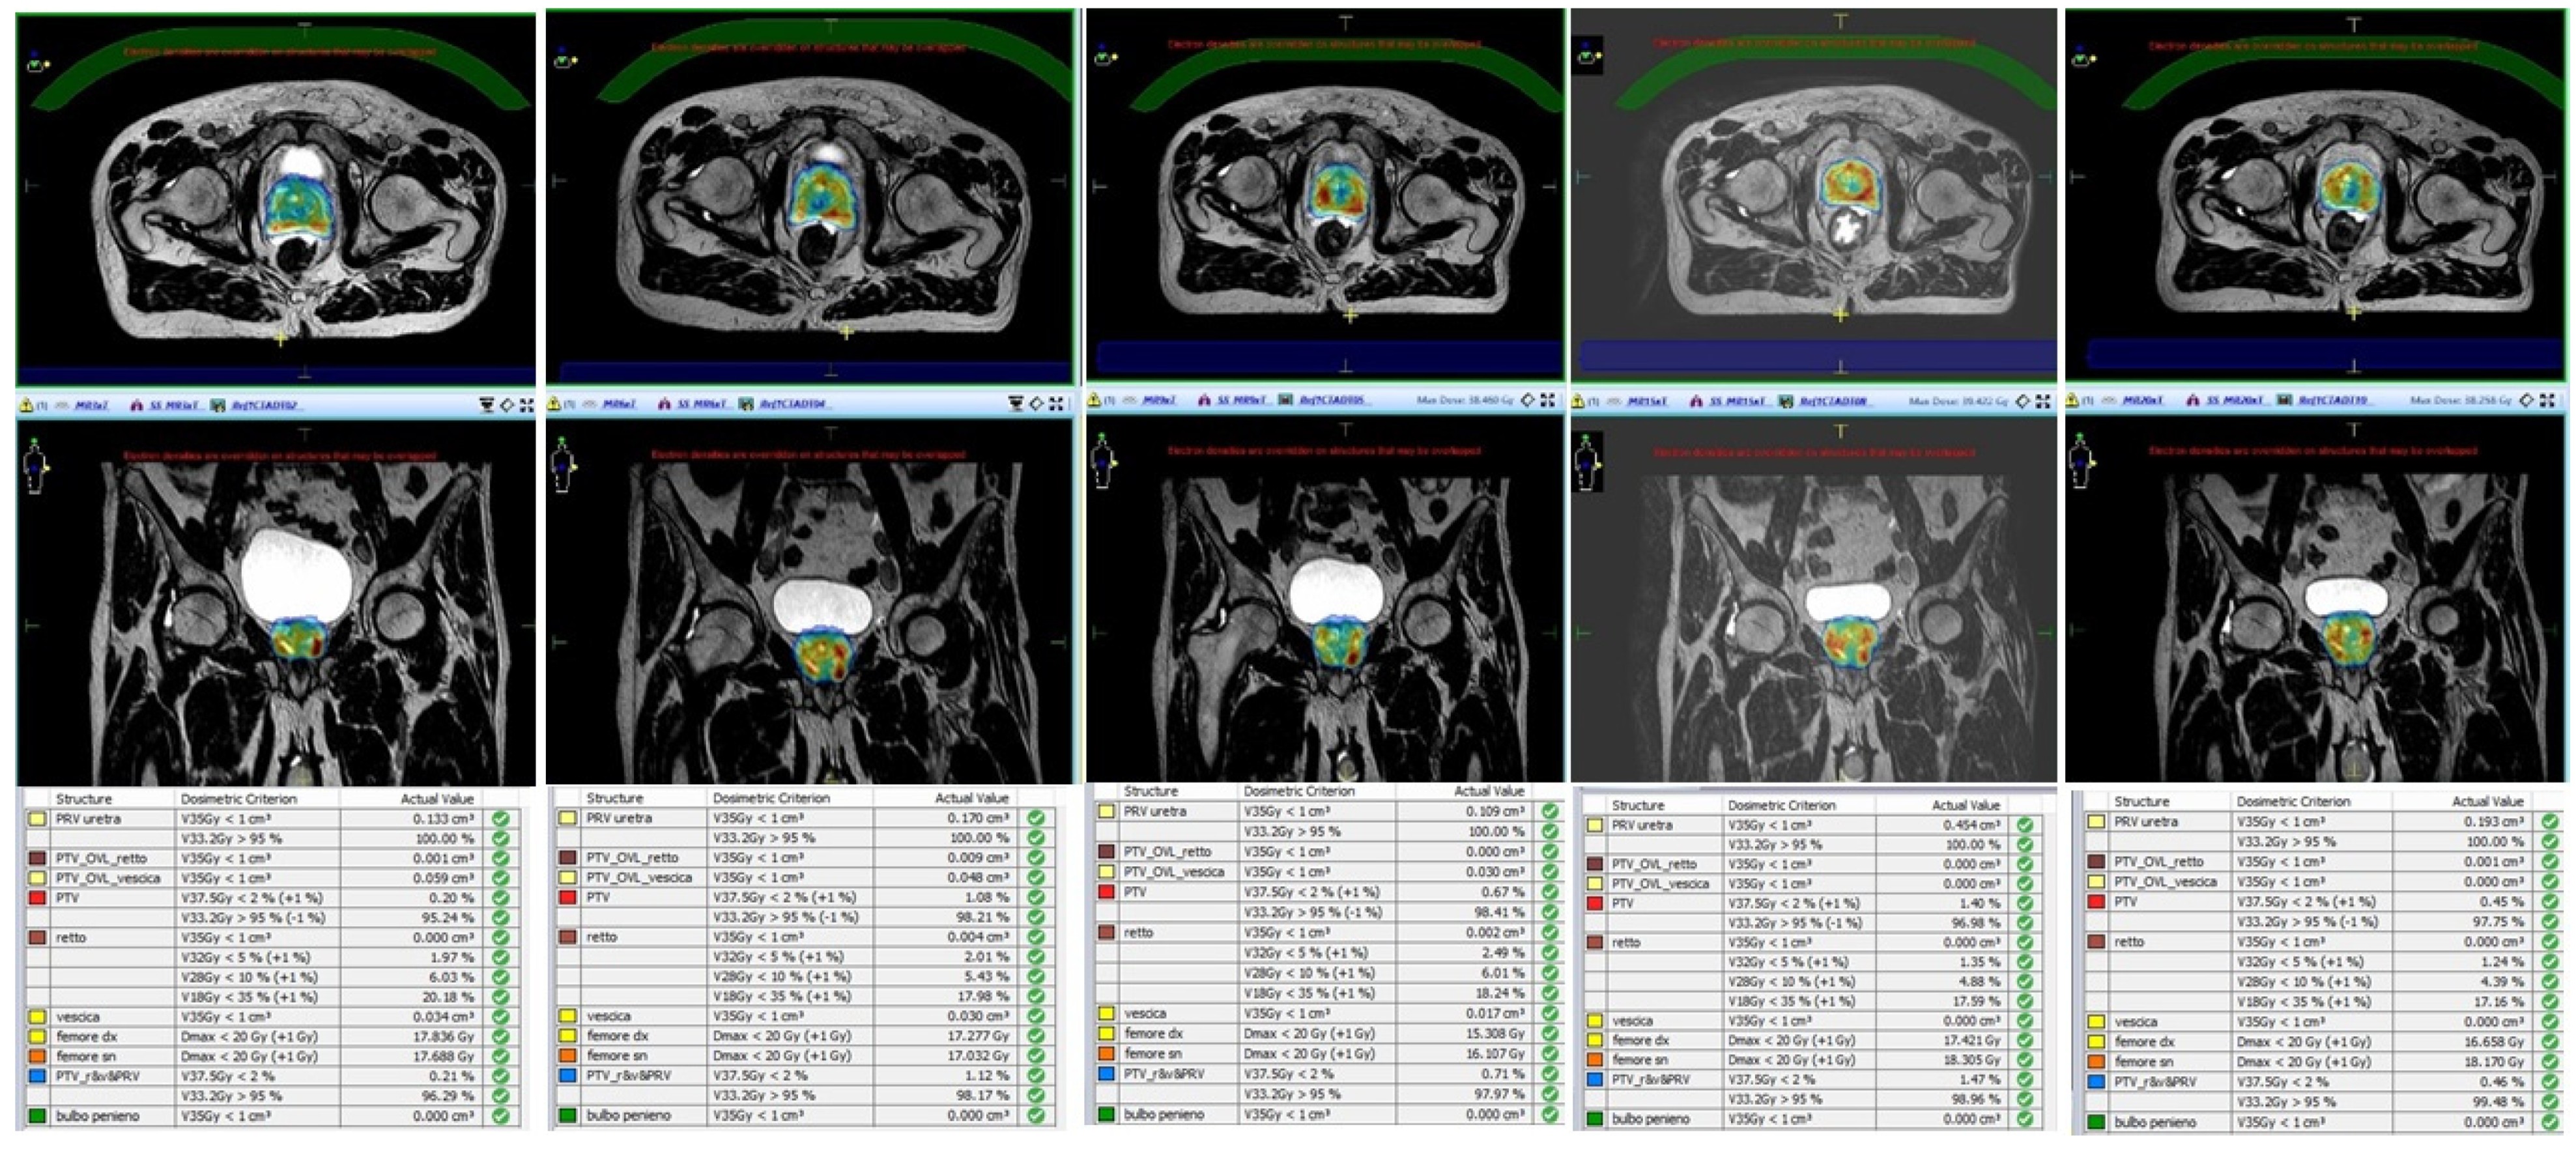Toggle the eye visibility icon beside MR1xT
The height and width of the screenshot is (1149, 2576).
coord(62,405)
